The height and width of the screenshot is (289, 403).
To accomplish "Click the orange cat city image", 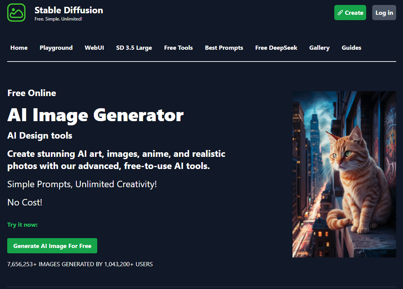I will 344,174.
